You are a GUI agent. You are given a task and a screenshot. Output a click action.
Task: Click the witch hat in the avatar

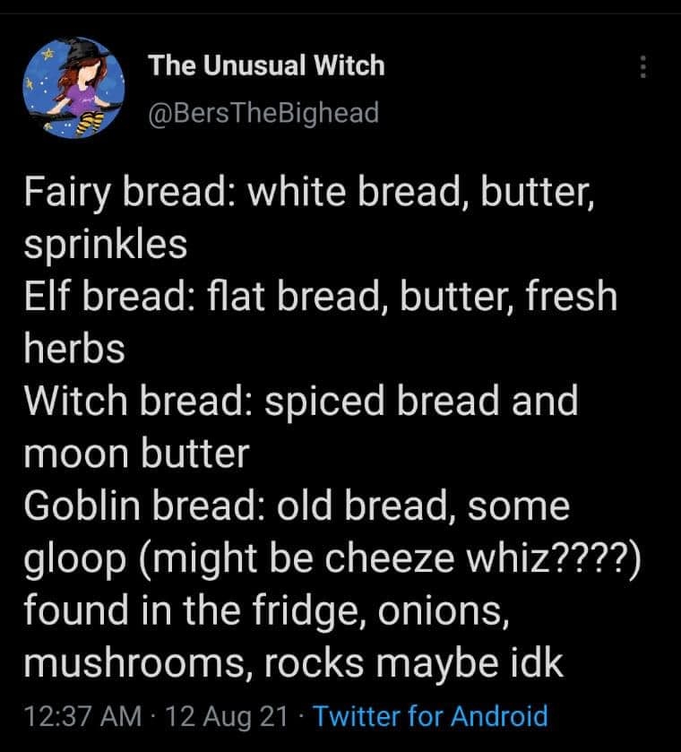[x=82, y=51]
